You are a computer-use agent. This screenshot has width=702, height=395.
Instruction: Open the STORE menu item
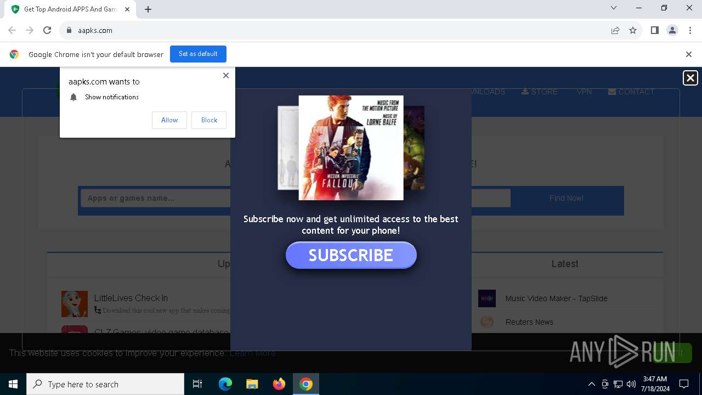point(540,92)
